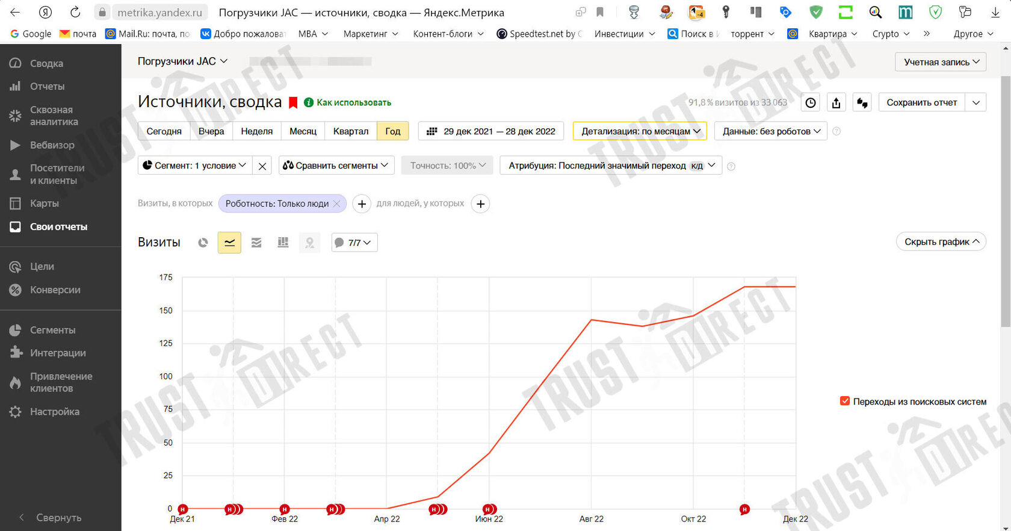Switch chart to line view
The image size is (1011, 531).
coord(229,243)
